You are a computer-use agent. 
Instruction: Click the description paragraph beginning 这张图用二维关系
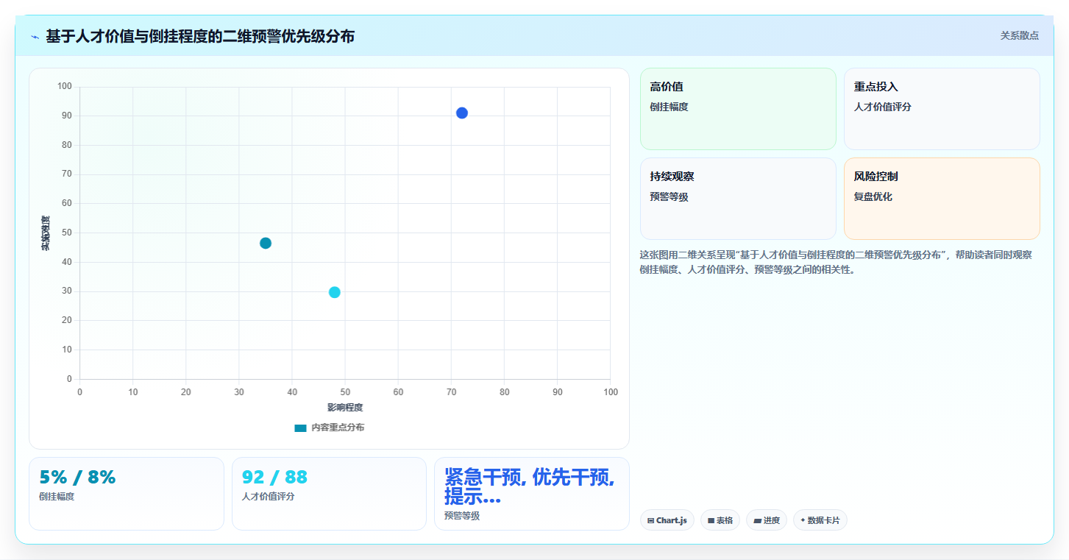pyautogui.click(x=836, y=262)
